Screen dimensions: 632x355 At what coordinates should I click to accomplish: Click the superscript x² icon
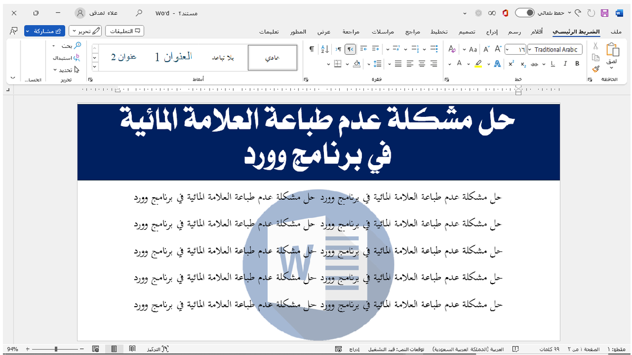point(511,64)
